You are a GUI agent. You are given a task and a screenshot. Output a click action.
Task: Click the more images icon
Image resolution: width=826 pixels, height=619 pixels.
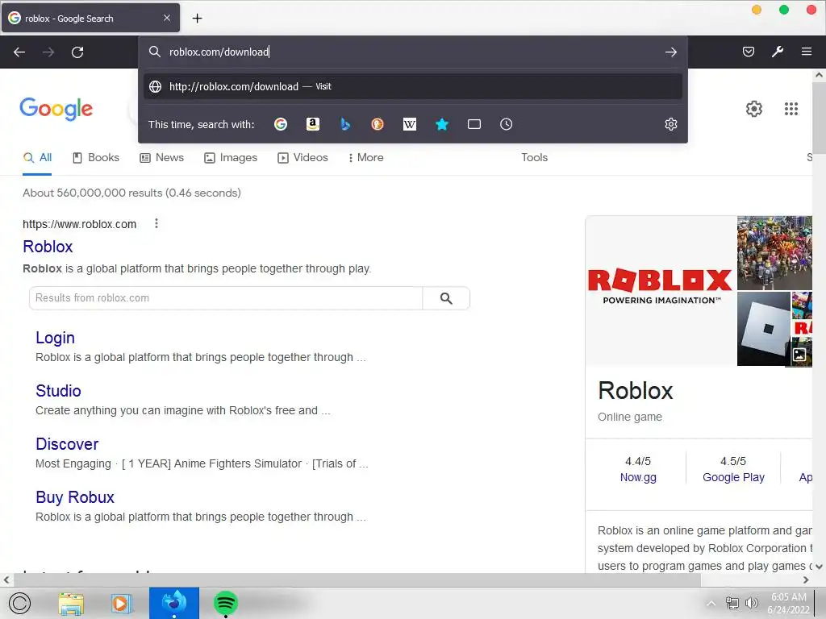click(x=799, y=355)
